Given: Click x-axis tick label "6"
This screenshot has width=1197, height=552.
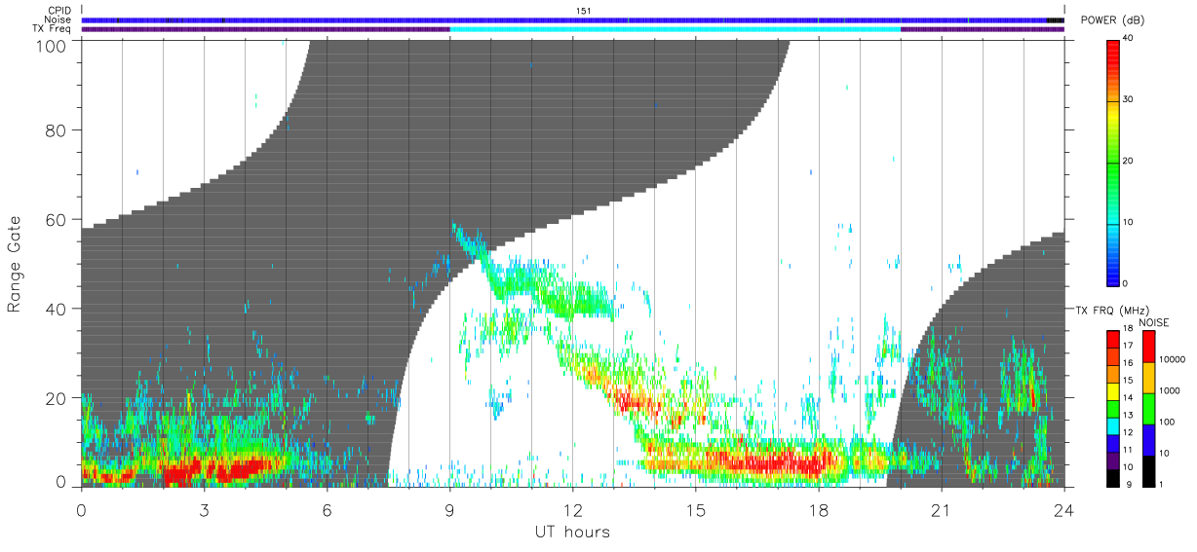Looking at the screenshot, I should tap(327, 510).
